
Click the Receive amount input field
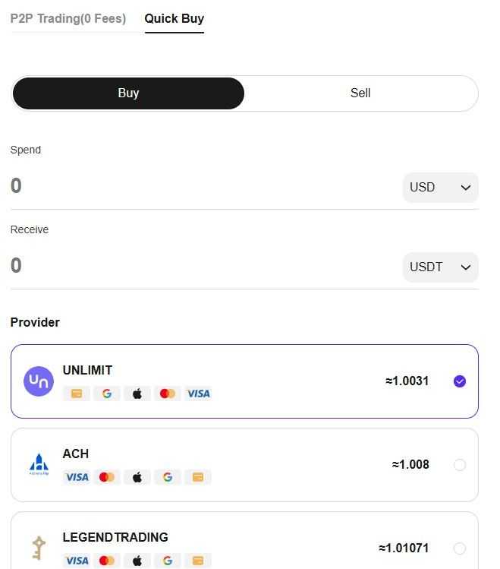pos(203,265)
